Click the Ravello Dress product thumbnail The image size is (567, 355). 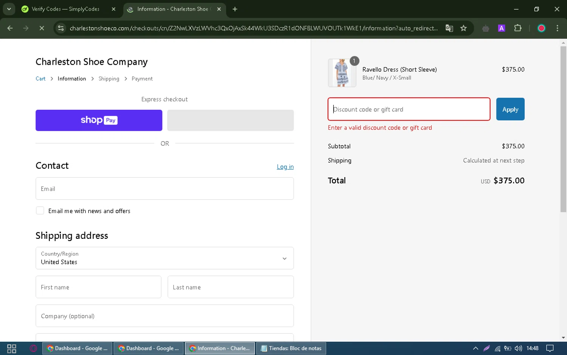click(342, 73)
